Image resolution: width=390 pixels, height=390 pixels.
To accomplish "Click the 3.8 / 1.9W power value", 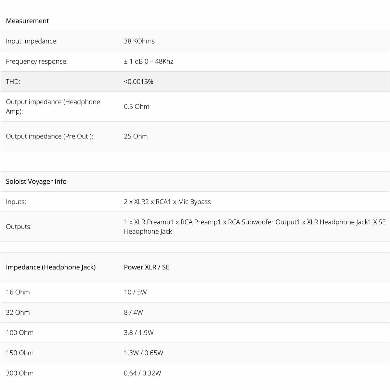I will click(138, 332).
